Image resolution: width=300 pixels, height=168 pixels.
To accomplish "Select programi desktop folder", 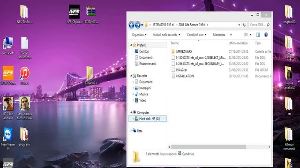I will (x=24, y=137).
